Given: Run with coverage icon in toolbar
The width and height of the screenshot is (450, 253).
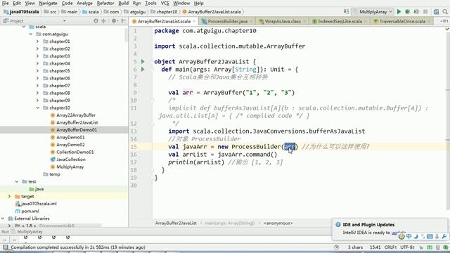Looking at the screenshot, I should (416, 11).
